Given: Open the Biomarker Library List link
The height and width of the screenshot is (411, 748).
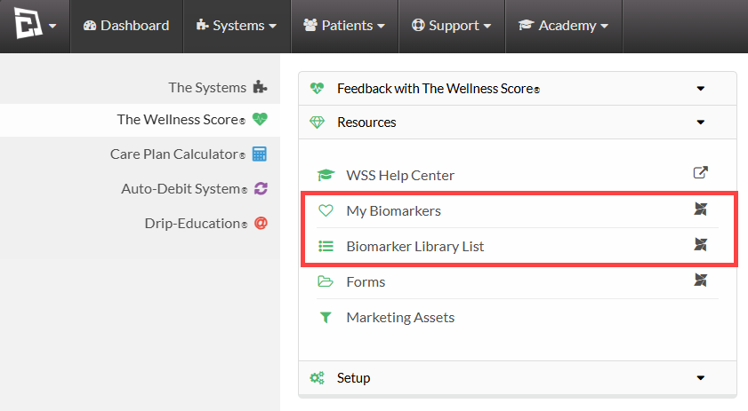Looking at the screenshot, I should point(415,246).
